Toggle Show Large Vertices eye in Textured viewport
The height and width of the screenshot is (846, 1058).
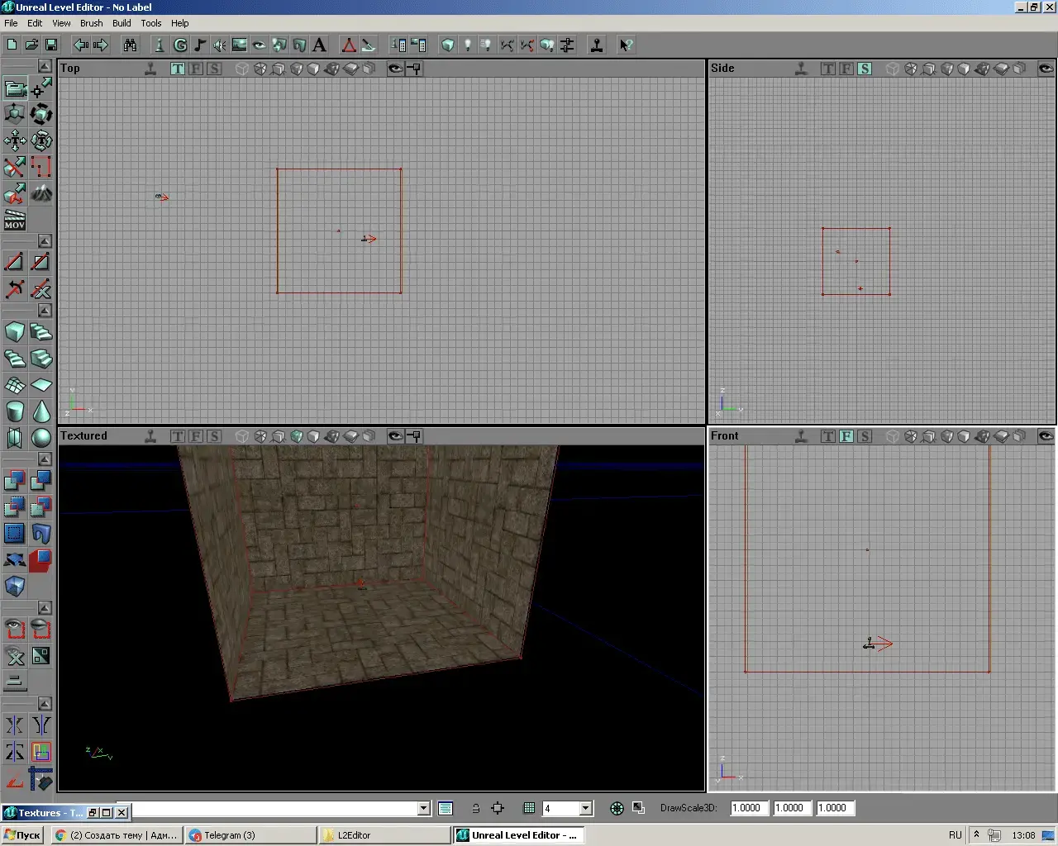(x=396, y=436)
